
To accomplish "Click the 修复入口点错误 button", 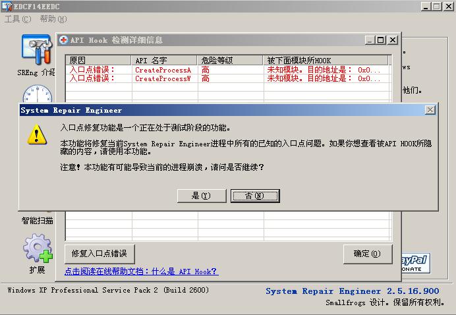I will point(100,254).
